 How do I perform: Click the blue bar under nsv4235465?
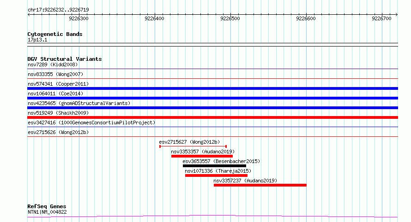click(212, 108)
